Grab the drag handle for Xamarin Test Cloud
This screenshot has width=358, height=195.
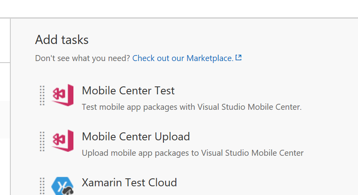click(x=42, y=186)
